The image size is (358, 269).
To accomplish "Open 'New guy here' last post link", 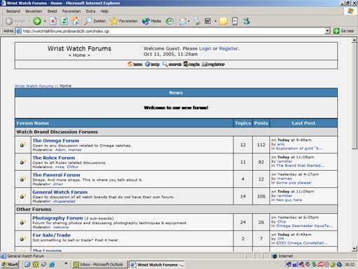I will tap(289, 200).
